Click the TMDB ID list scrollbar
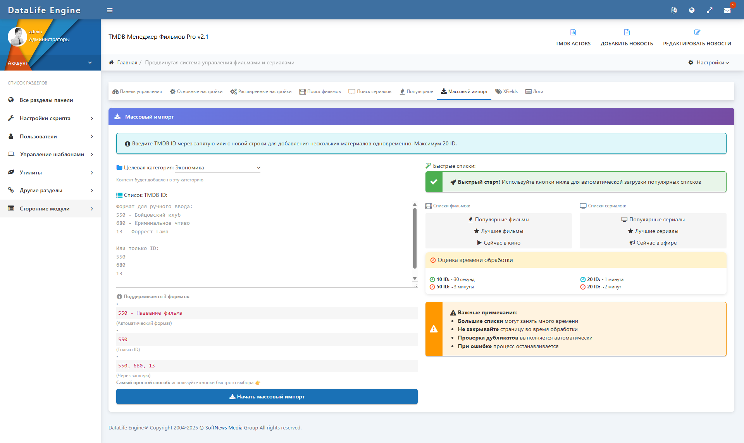 pyautogui.click(x=415, y=238)
